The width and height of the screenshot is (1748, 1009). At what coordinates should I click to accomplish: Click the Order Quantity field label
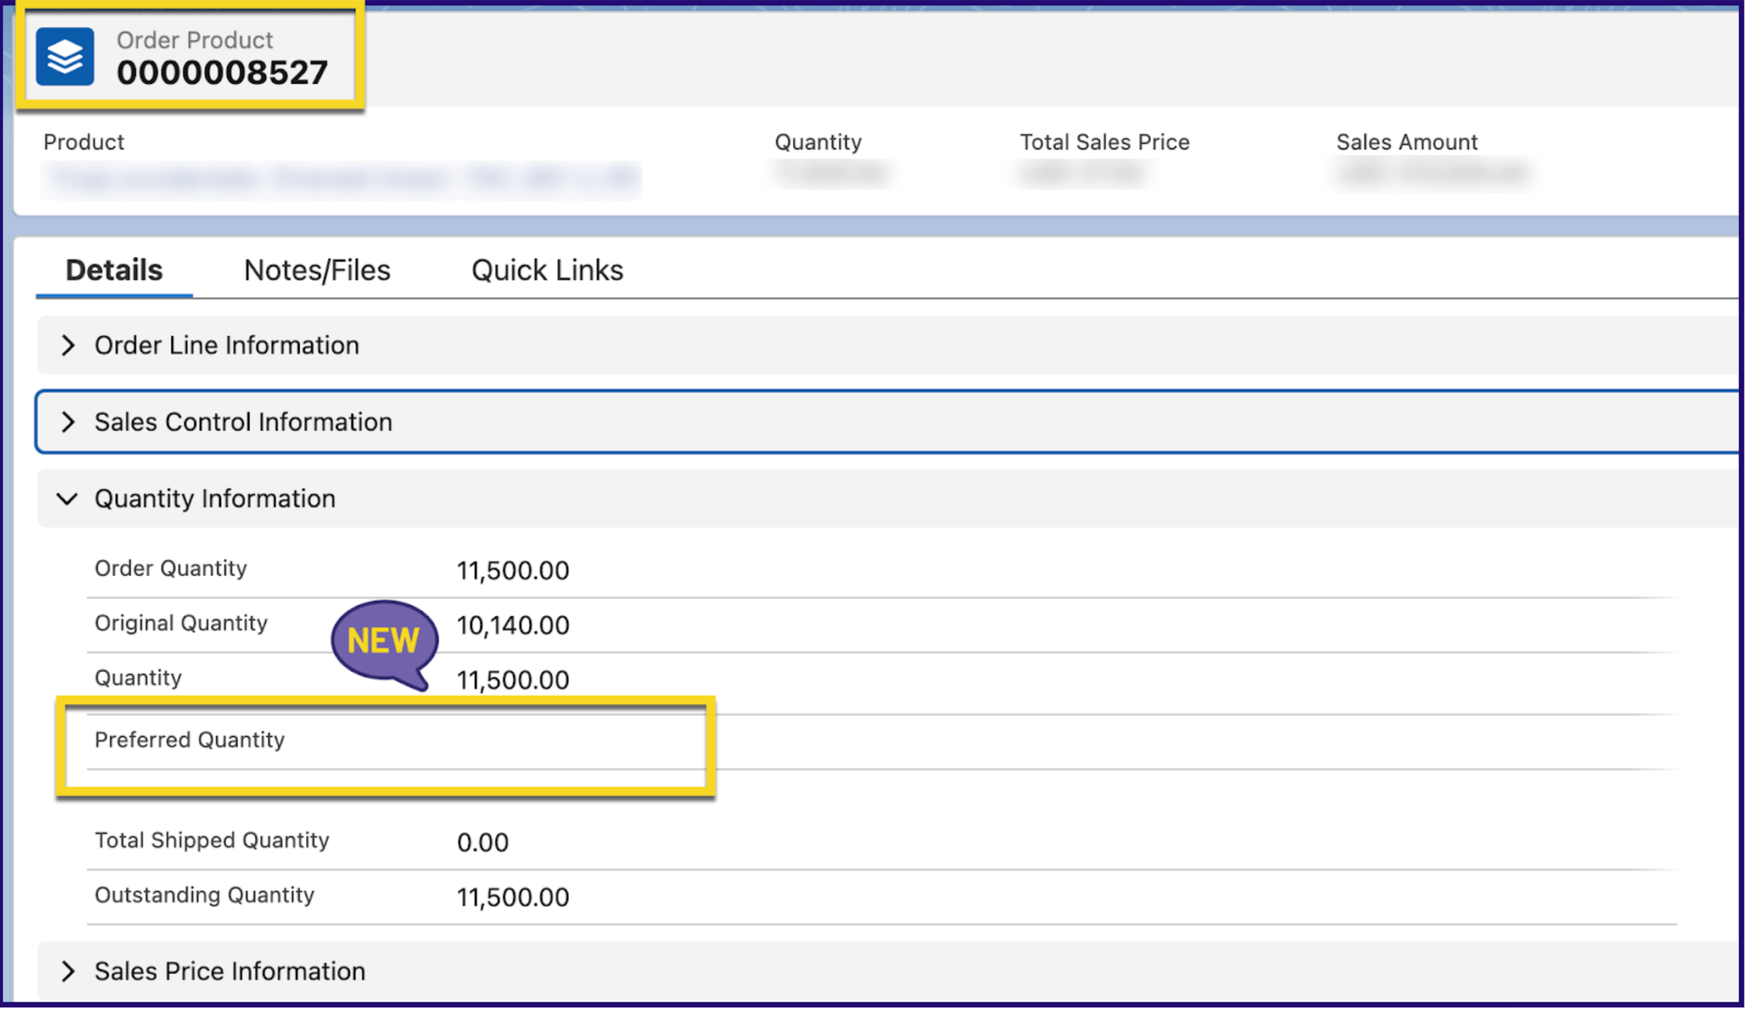click(x=171, y=568)
